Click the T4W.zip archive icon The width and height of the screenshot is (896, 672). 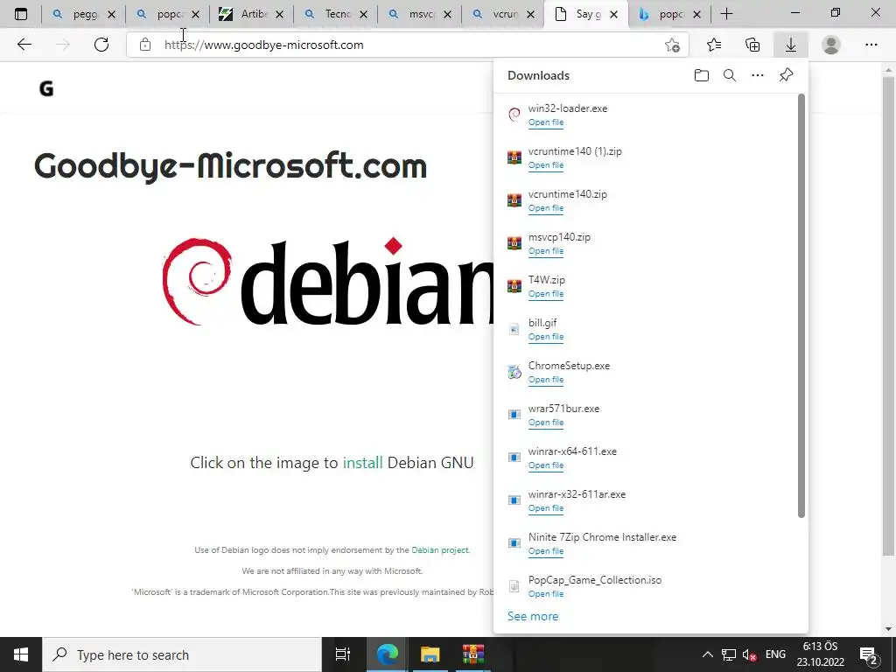click(514, 286)
